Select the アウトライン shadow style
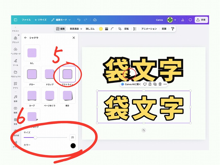This screenshot has height=165, width=220. (67, 74)
